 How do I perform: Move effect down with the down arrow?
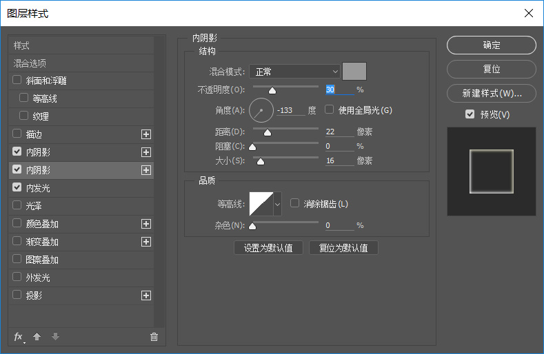click(55, 337)
